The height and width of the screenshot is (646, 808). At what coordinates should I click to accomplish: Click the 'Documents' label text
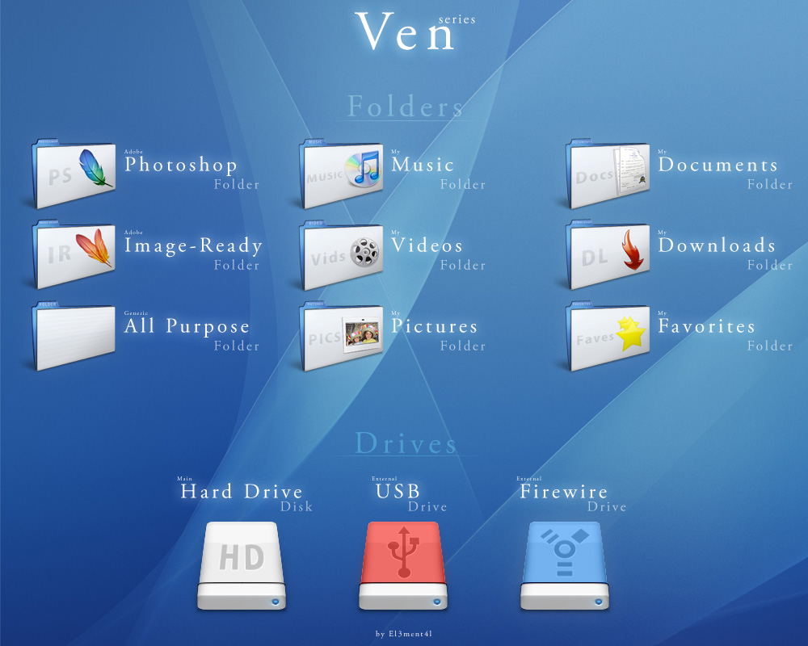[x=718, y=165]
